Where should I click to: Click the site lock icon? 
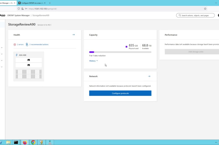22,9
